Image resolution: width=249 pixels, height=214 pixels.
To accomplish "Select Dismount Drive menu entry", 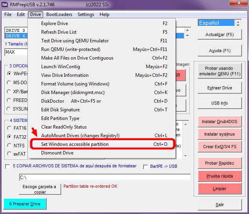I will (x=102, y=153).
